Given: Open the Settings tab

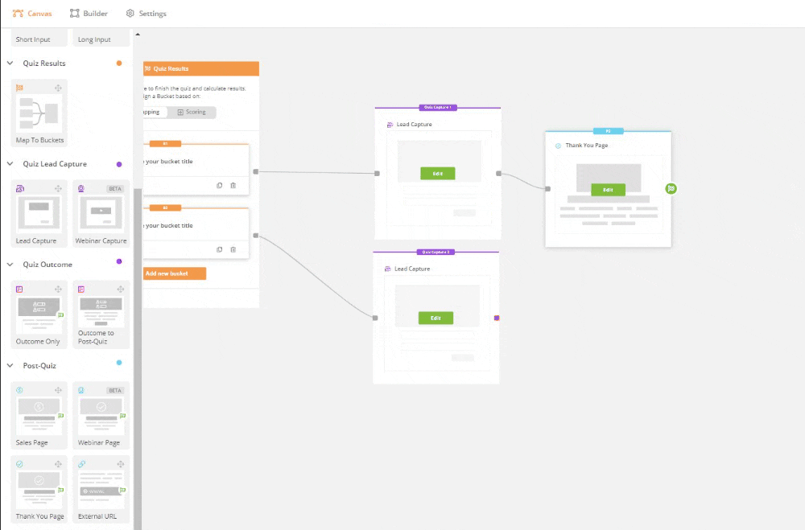Looking at the screenshot, I should (147, 14).
